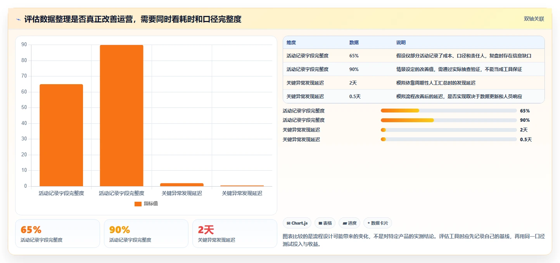This screenshot has width=560, height=263.
Task: Click the 0.5天 value beside the last progress bar
Action: (x=526, y=140)
